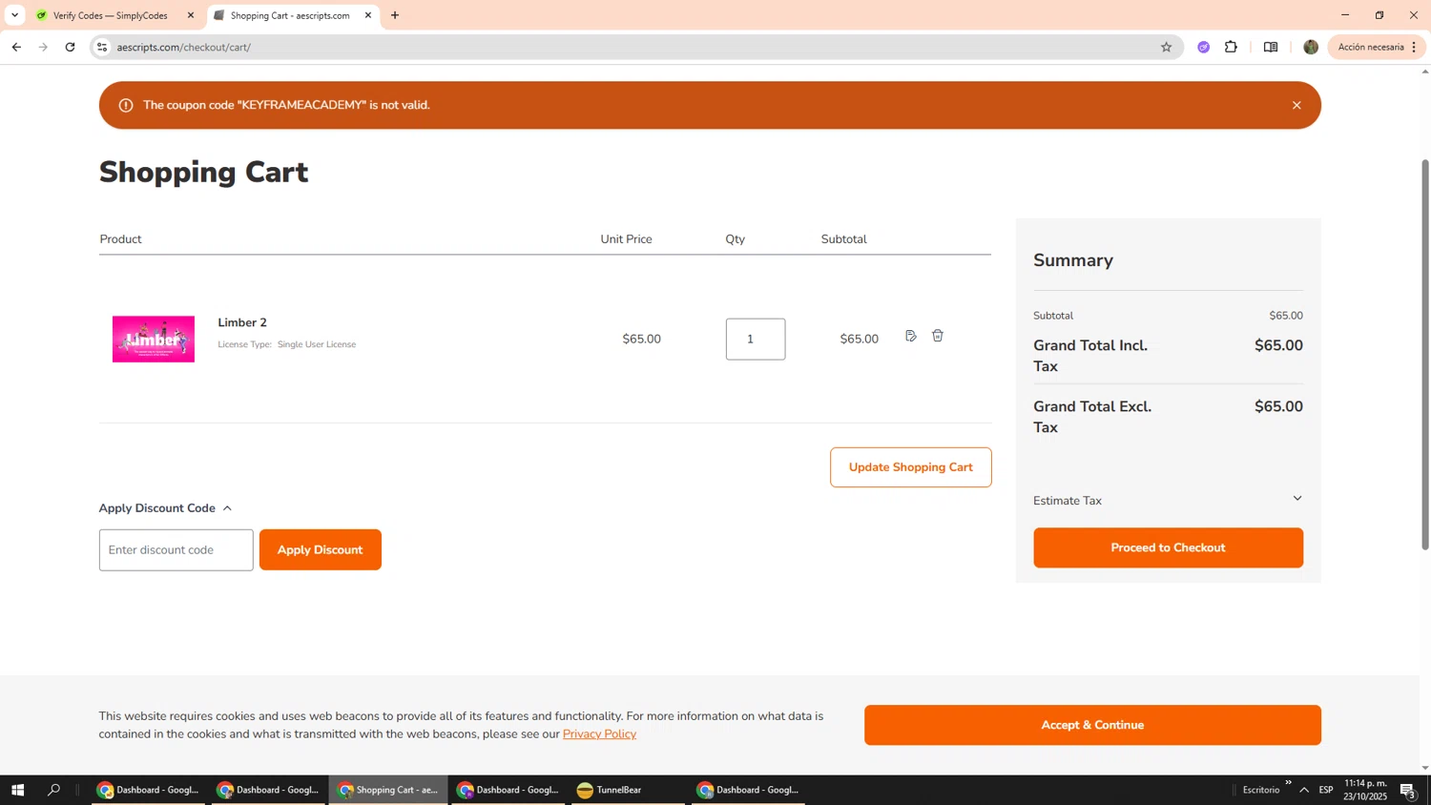Viewport: 1431px width, 805px height.
Task: Click the Escritorio toolbar label
Action: (1260, 790)
